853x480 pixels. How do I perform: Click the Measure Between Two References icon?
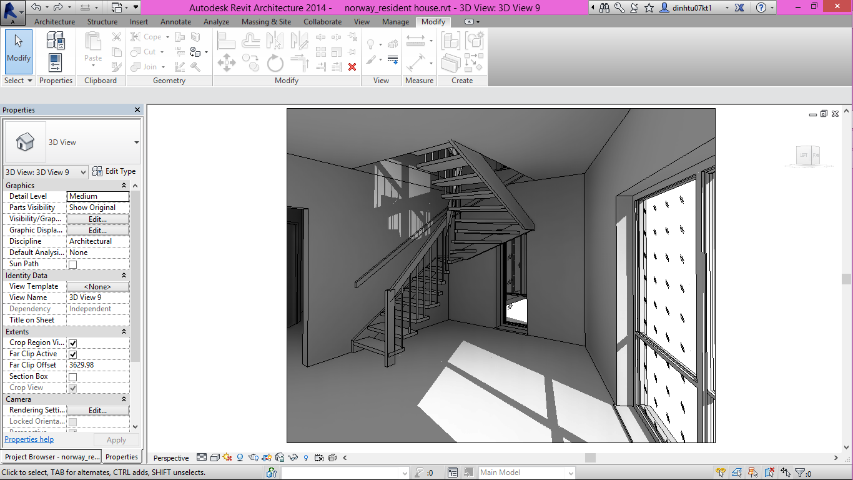[x=416, y=63]
